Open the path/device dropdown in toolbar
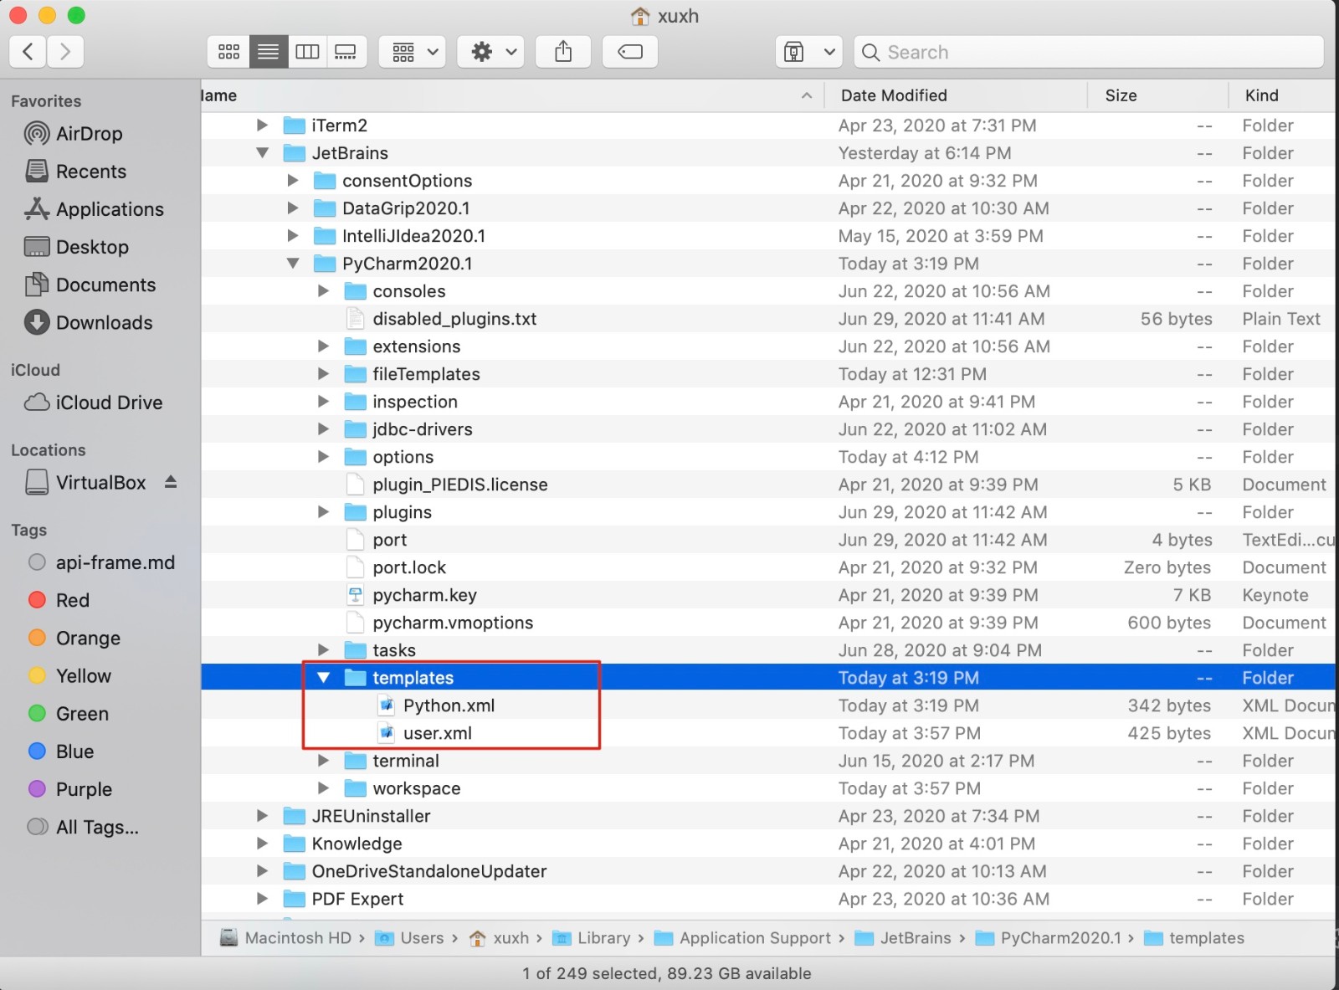The image size is (1339, 990). 808,52
